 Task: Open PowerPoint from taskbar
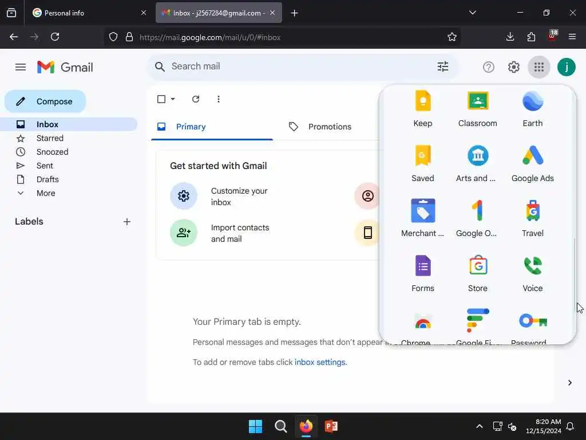331,426
